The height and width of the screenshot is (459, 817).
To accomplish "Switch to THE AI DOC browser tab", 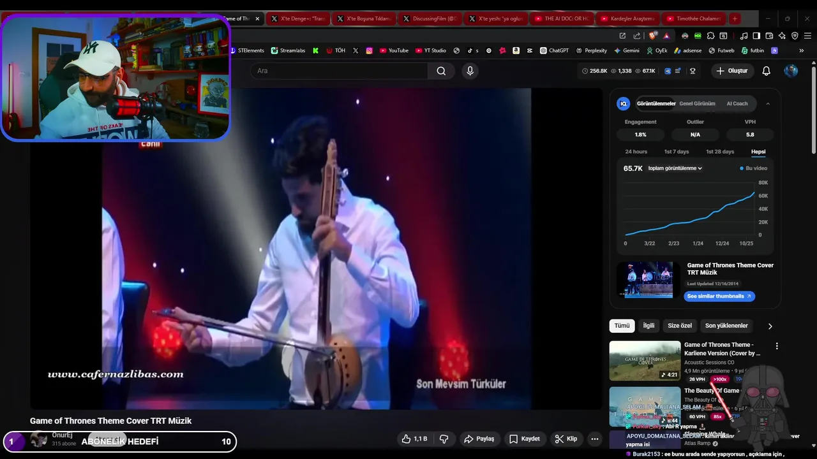I will coord(562,18).
